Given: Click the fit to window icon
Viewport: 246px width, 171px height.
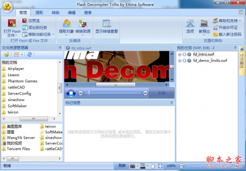Looking at the screenshot, I should pyautogui.click(x=160, y=166).
